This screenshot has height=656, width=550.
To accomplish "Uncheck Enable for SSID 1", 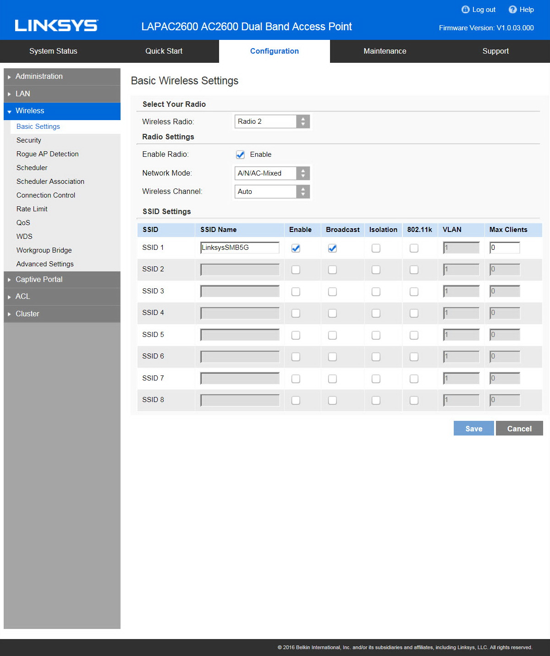I will click(296, 248).
